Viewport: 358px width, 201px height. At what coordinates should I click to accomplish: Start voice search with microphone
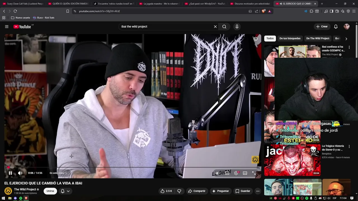click(x=237, y=27)
